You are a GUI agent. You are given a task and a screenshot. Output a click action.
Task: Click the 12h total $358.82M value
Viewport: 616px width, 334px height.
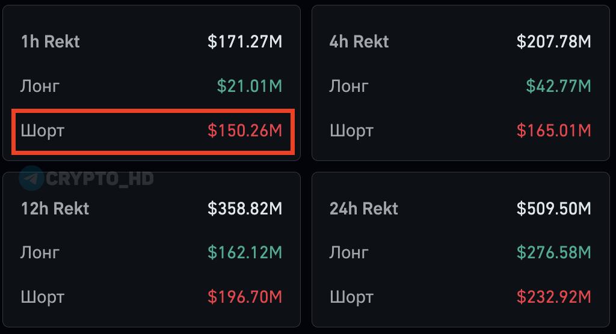pos(245,208)
